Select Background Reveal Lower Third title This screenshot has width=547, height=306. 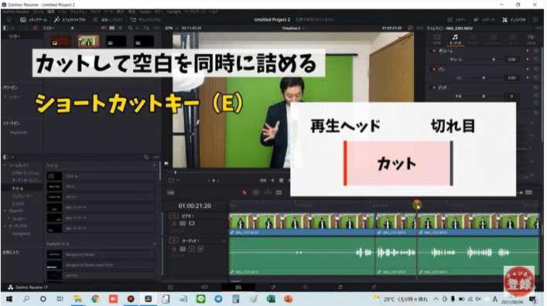(x=101, y=265)
